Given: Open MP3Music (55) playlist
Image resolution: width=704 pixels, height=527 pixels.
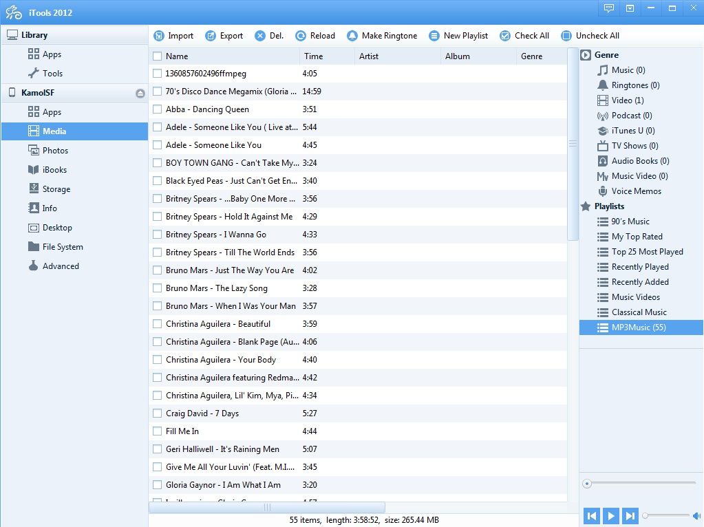Looking at the screenshot, I should pos(641,327).
